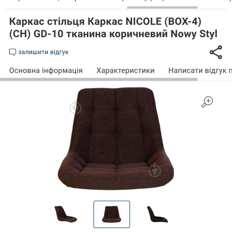The height and width of the screenshot is (232, 232).
Task: Select the highlighted front-view thumbnail
Action: point(112,214)
